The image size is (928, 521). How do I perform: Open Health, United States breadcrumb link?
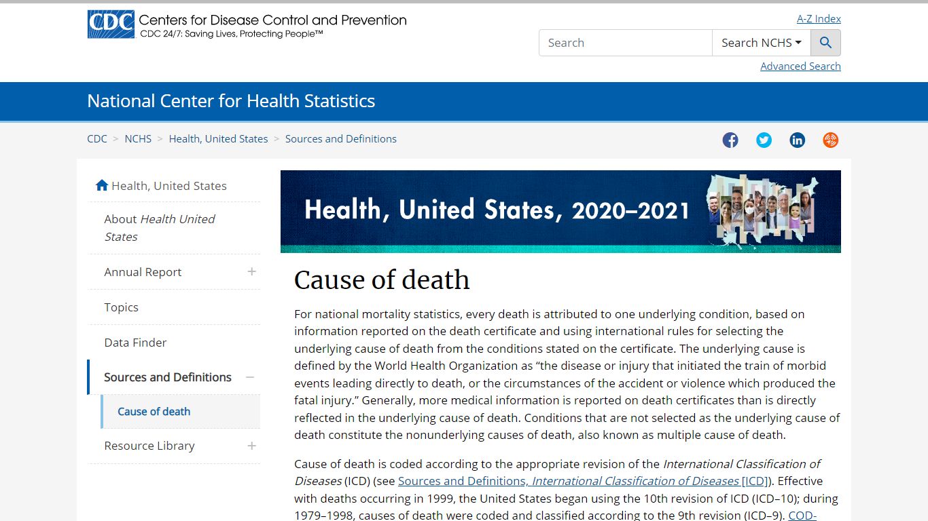pyautogui.click(x=218, y=138)
